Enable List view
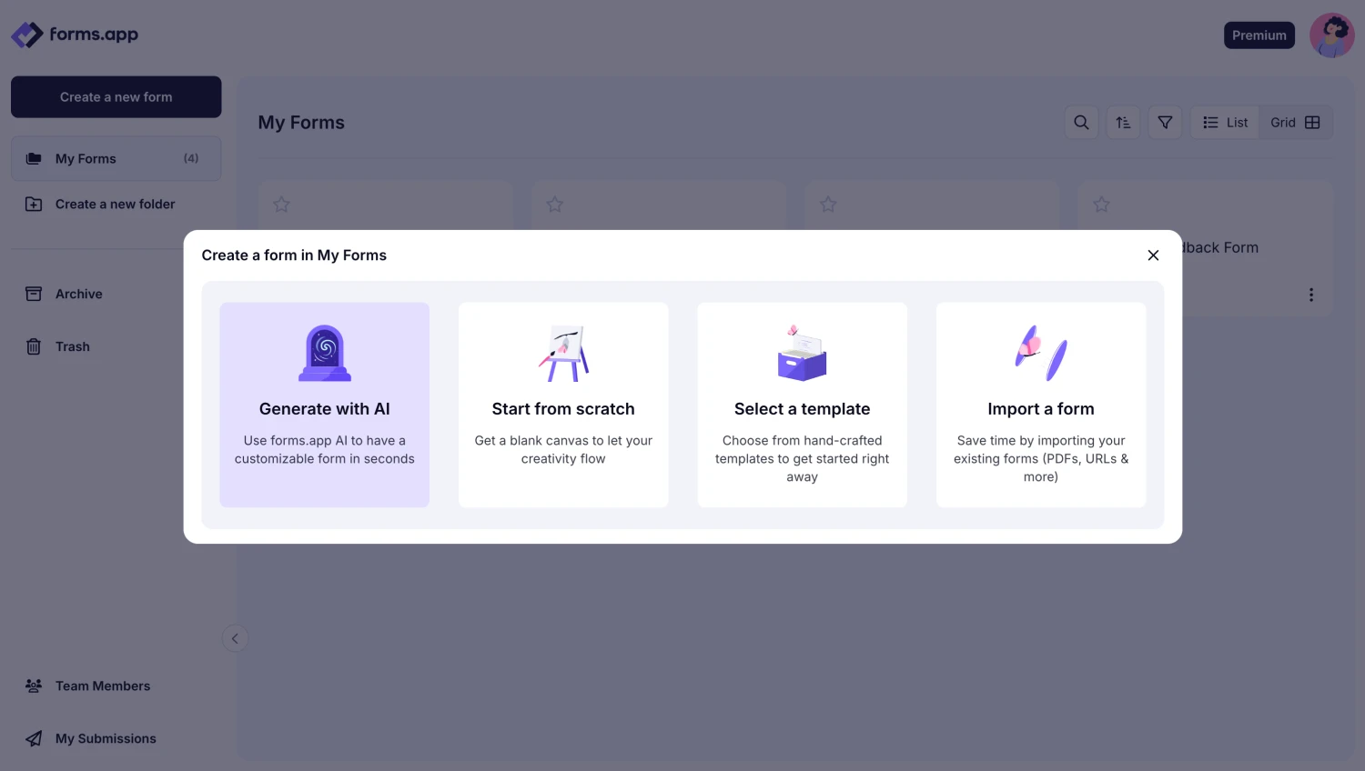The height and width of the screenshot is (771, 1365). (1224, 122)
